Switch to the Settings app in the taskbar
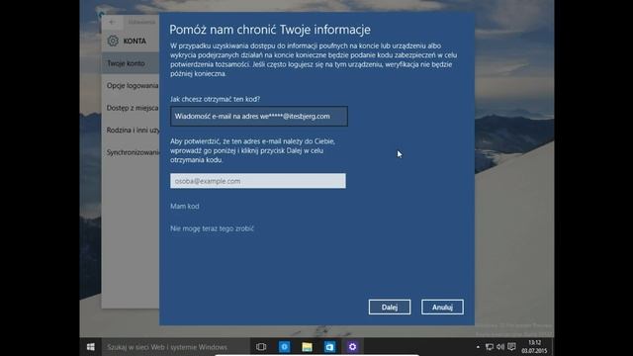The height and width of the screenshot is (356, 633). coord(352,347)
